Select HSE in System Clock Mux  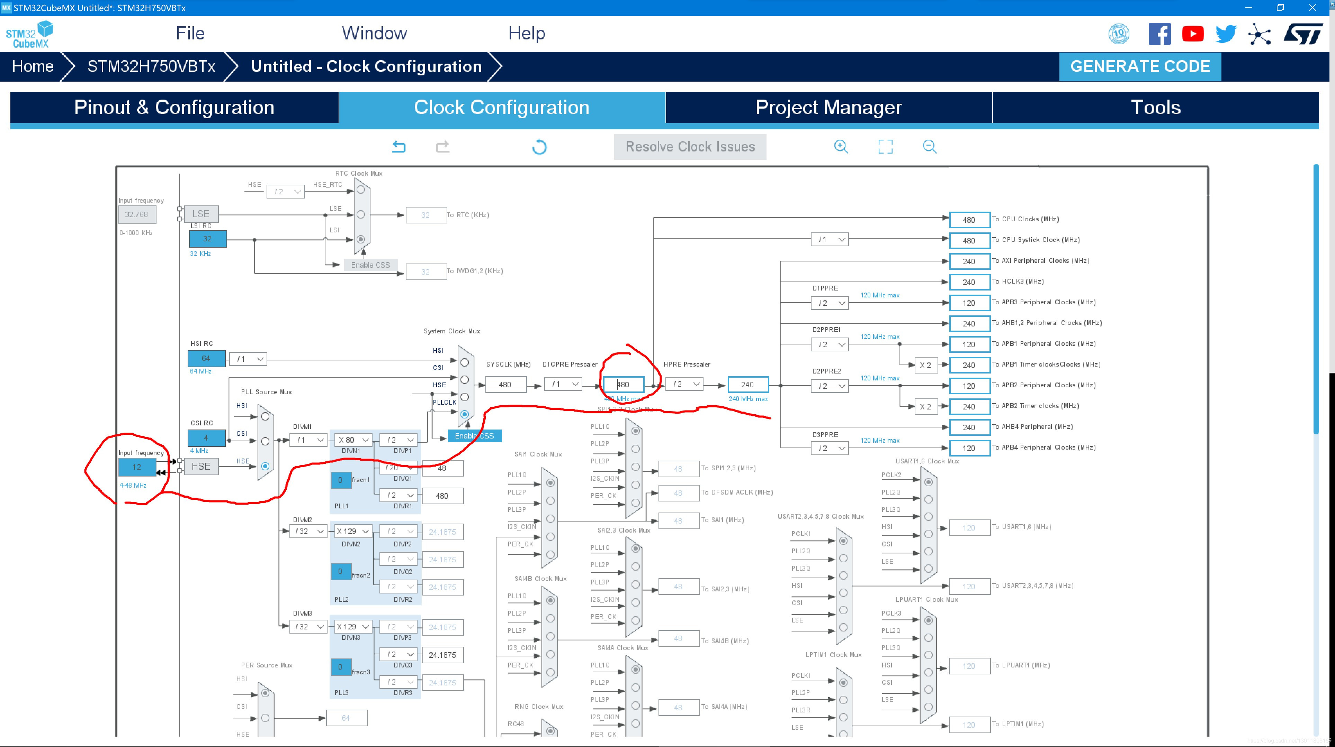pyautogui.click(x=464, y=397)
